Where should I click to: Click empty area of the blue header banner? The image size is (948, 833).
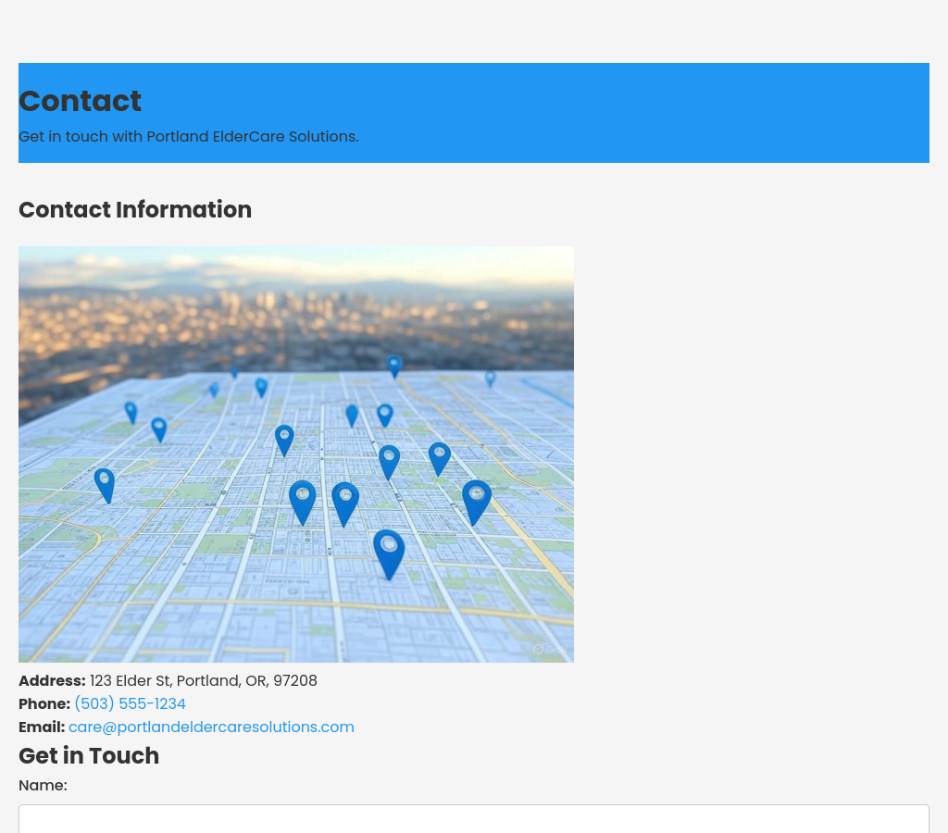click(x=648, y=111)
